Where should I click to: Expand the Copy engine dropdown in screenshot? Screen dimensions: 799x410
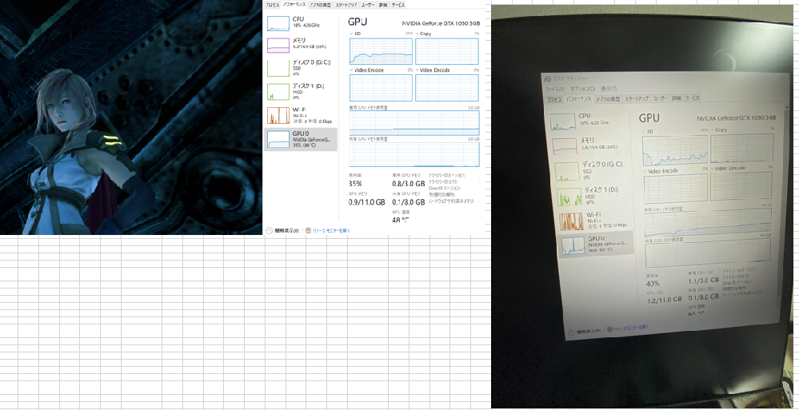pyautogui.click(x=417, y=34)
